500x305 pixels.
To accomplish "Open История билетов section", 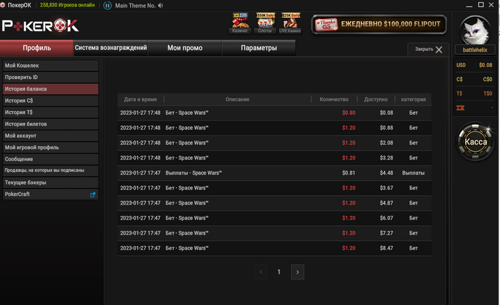I will click(51, 124).
